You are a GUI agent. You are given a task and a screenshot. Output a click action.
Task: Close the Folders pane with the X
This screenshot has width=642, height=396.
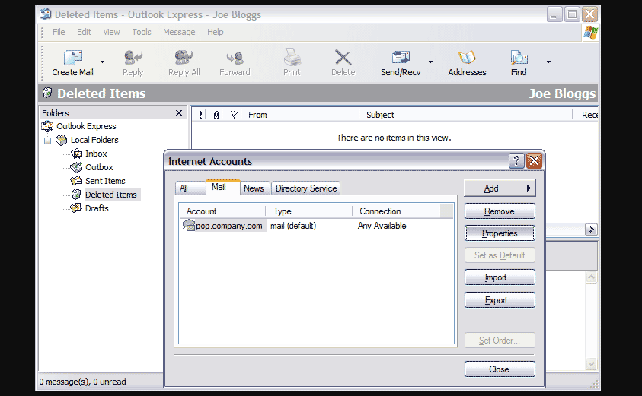[179, 112]
